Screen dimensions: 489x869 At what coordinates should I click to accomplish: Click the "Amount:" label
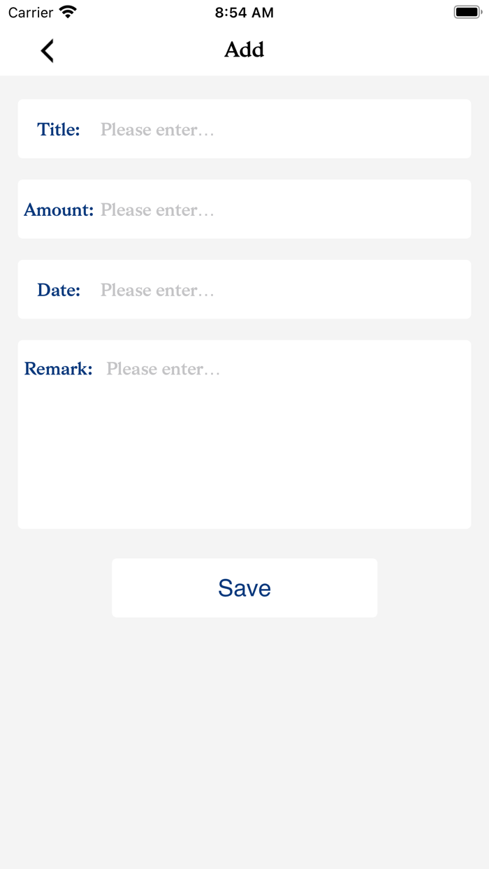(x=59, y=210)
